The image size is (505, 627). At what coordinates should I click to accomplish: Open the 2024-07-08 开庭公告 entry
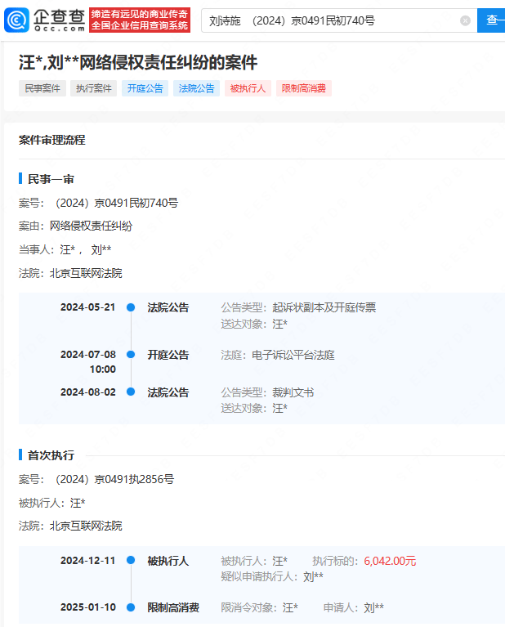click(x=168, y=355)
